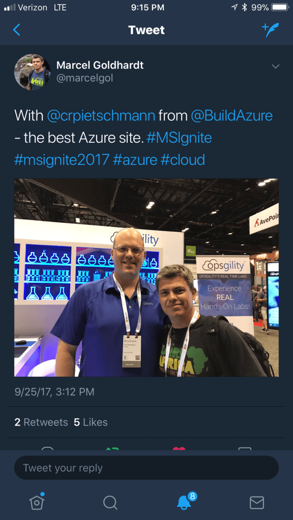This screenshot has height=520, width=293.
Task: Open the #azure hashtag
Action: 135,160
